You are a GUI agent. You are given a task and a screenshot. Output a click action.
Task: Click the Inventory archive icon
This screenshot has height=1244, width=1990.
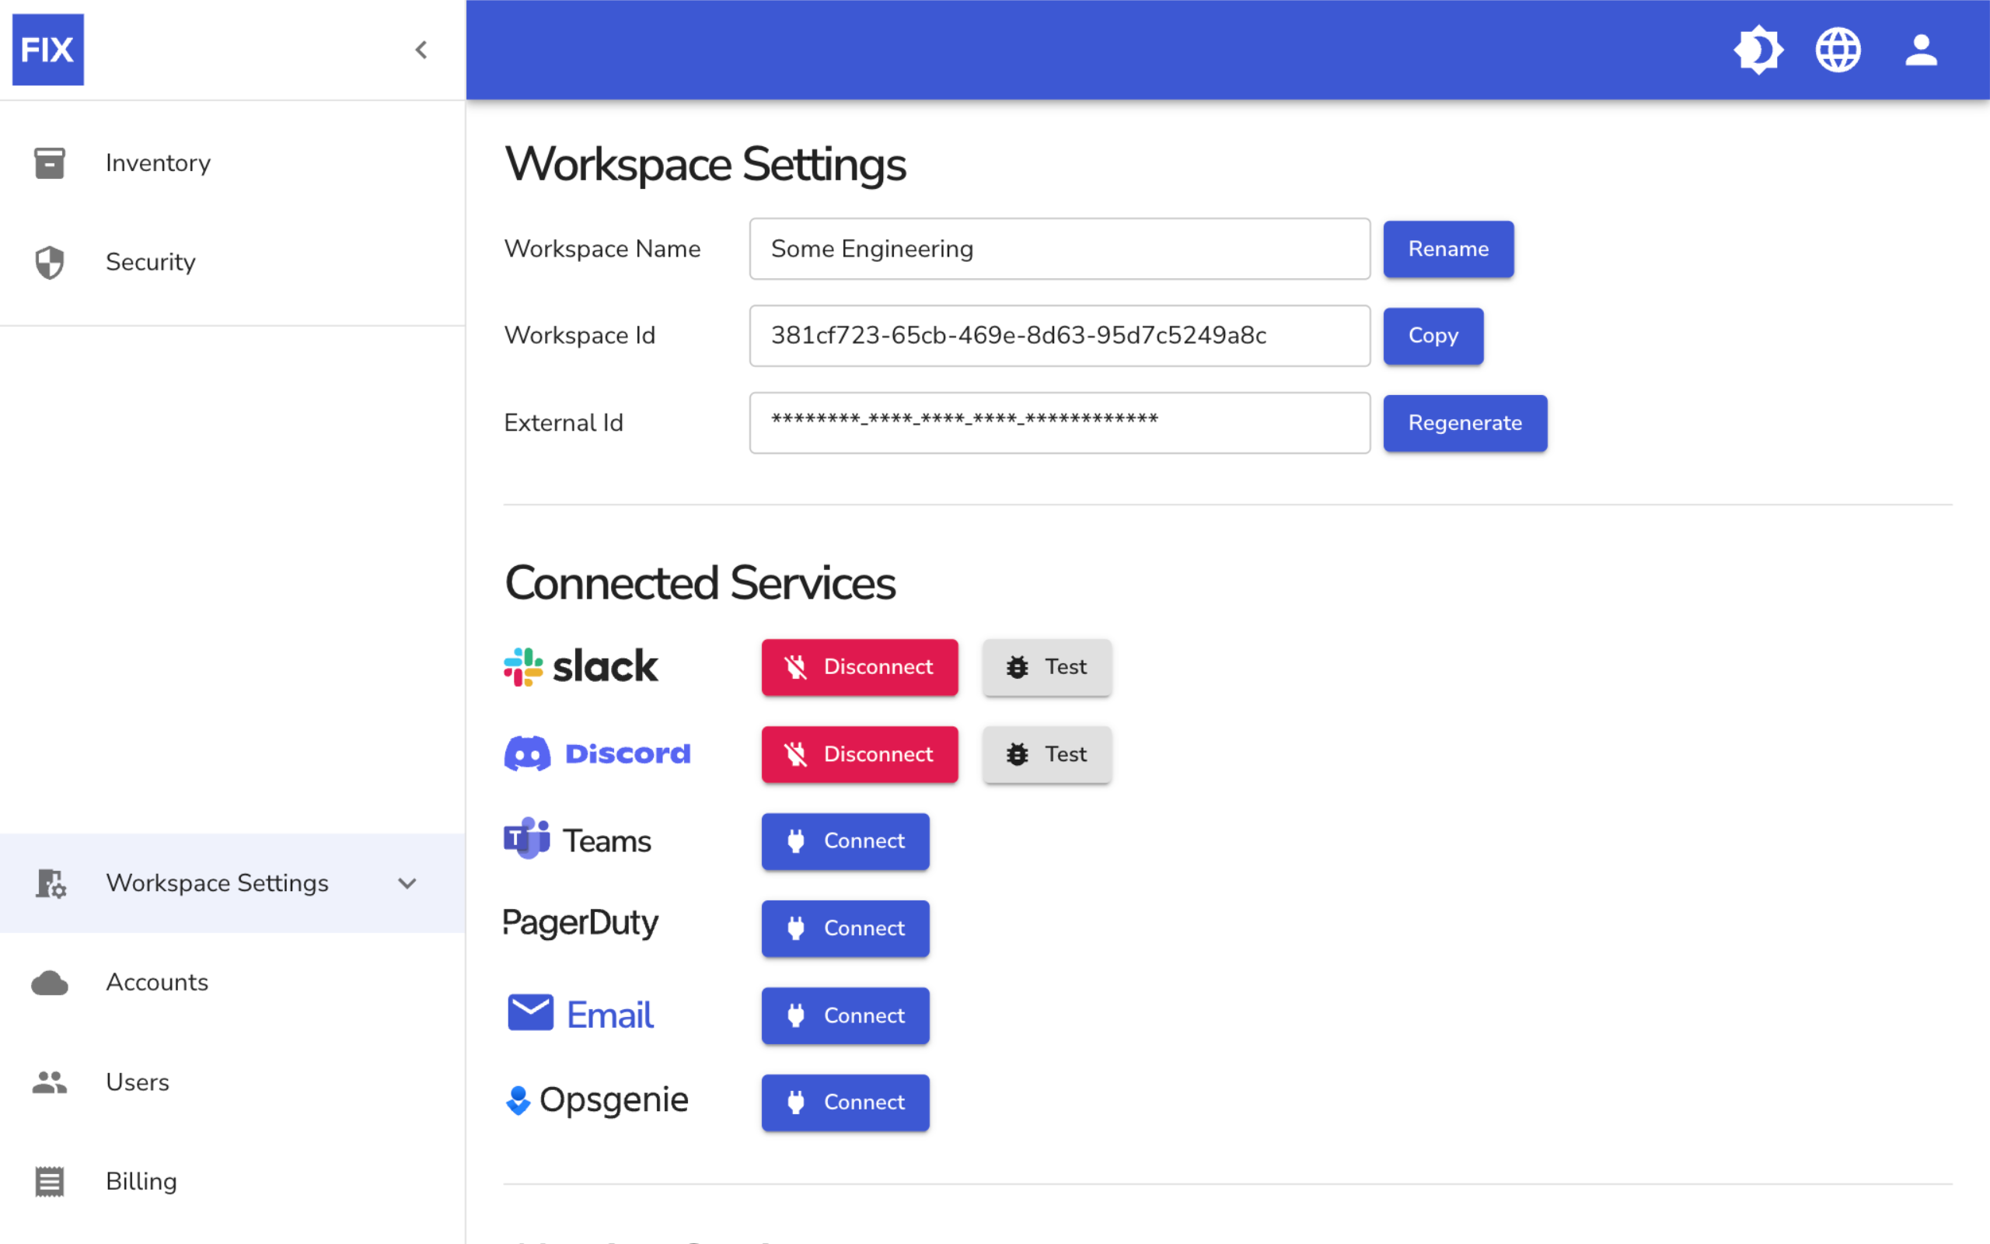[x=49, y=163]
